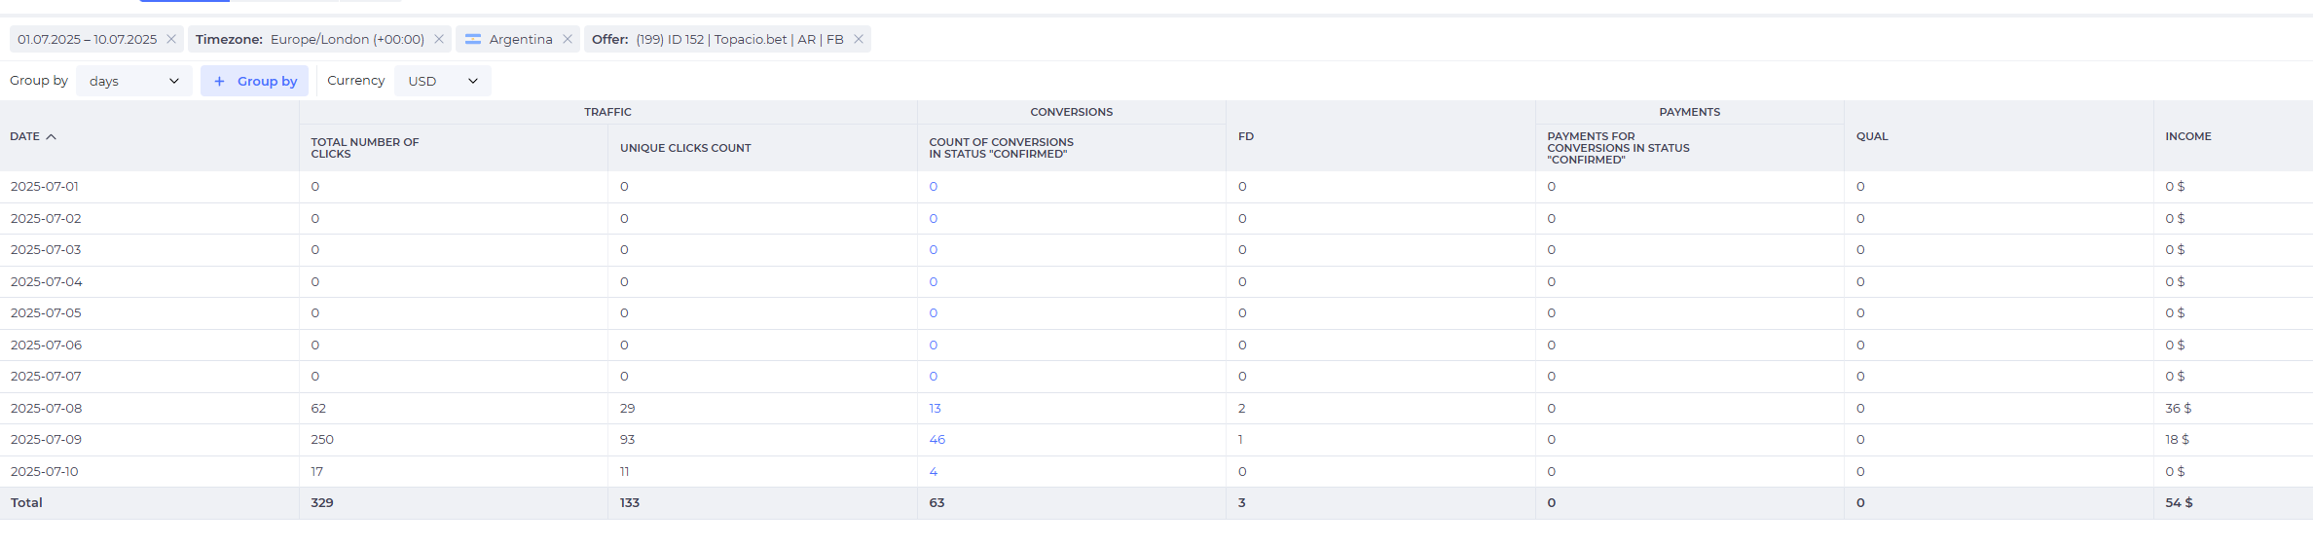Click the plus icon on Group by button
2313x546 pixels.
[219, 81]
